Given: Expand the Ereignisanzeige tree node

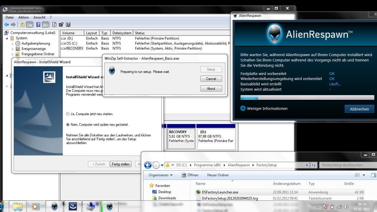Looking at the screenshot, I should (x=12, y=49).
